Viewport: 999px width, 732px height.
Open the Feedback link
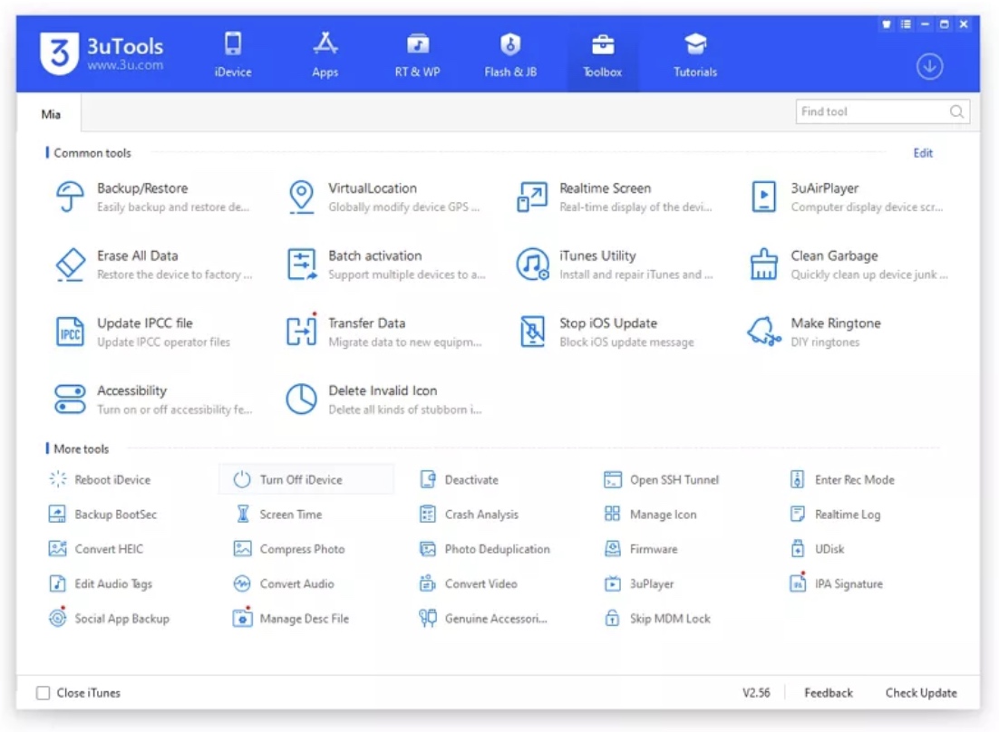(x=829, y=692)
